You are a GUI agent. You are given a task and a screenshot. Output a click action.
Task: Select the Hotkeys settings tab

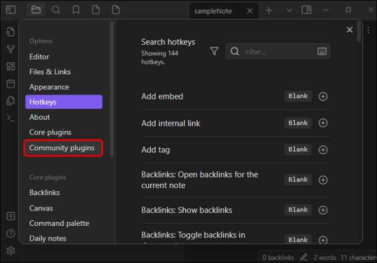coord(63,102)
